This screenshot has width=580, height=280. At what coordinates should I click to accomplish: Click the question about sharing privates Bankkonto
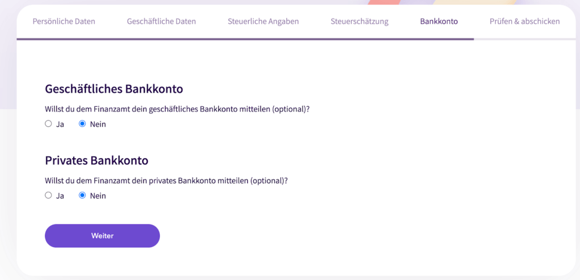[166, 182]
